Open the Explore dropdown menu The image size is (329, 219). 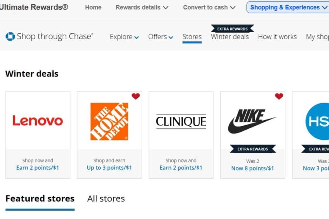[124, 37]
